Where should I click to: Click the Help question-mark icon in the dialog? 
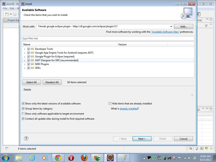(26, 138)
